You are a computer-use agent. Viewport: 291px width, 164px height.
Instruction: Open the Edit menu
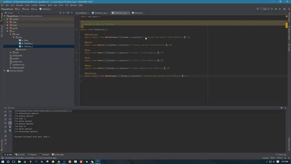[7, 5]
